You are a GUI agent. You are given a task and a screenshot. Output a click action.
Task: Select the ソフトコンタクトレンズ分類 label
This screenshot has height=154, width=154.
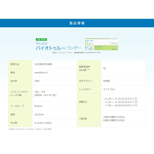(19, 93)
